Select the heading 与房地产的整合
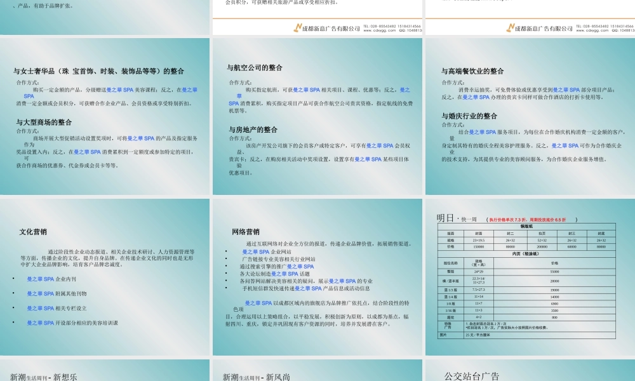 [x=253, y=130]
